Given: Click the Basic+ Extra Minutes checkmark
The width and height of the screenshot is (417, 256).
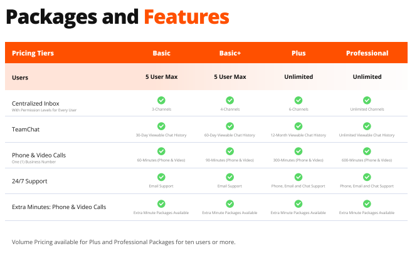Looking at the screenshot, I should pyautogui.click(x=230, y=203).
